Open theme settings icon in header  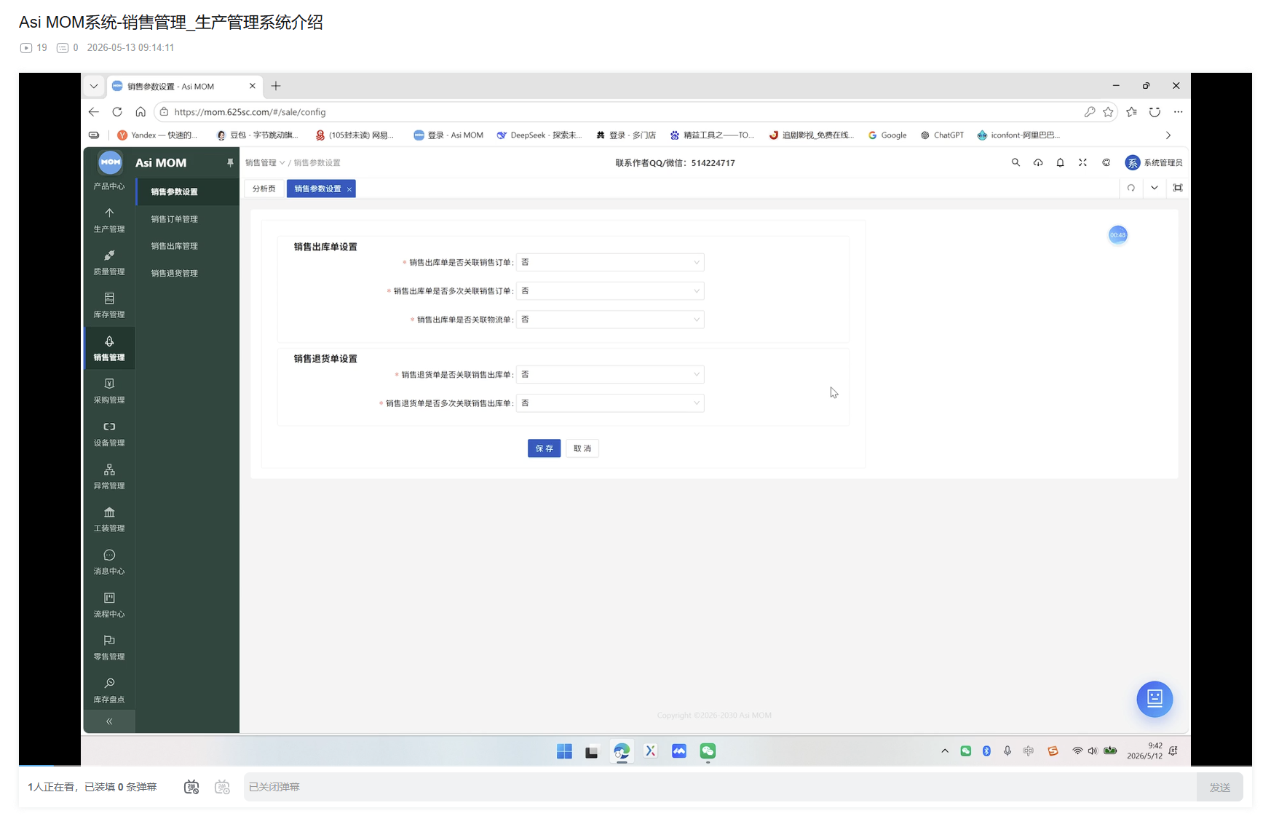[x=1106, y=162]
